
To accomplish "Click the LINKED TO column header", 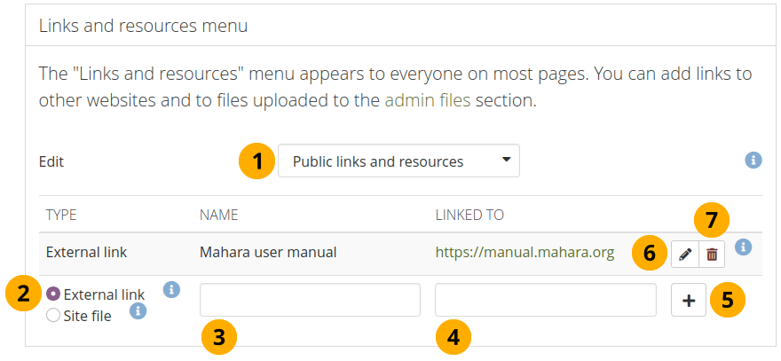I will coord(469,216).
